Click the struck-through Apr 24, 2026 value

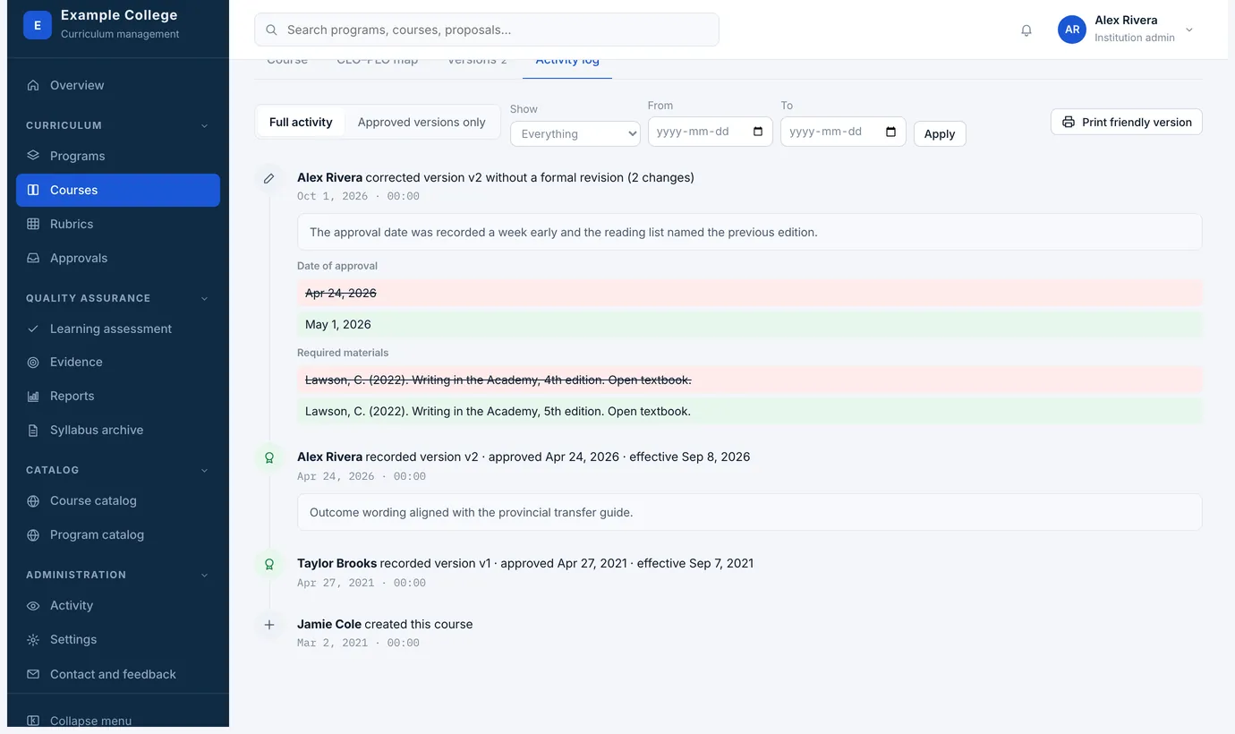click(341, 294)
